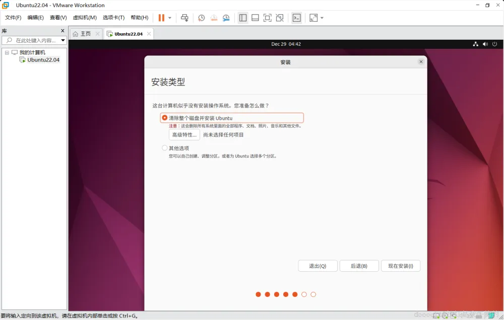Screen dimensions: 504x320
Task: Open the 文件(F) menu
Action: point(13,18)
